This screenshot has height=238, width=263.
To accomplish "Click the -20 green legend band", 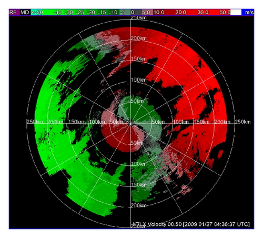I will pyautogui.click(x=91, y=13).
